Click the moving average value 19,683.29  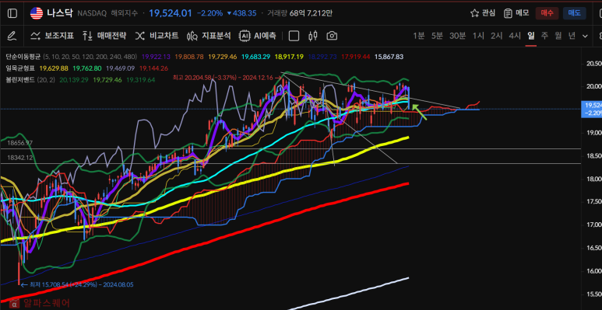(255, 57)
